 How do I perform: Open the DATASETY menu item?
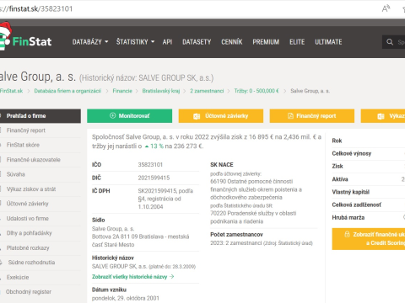coord(197,42)
